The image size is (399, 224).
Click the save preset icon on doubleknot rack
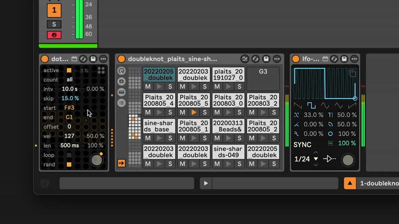(x=266, y=59)
